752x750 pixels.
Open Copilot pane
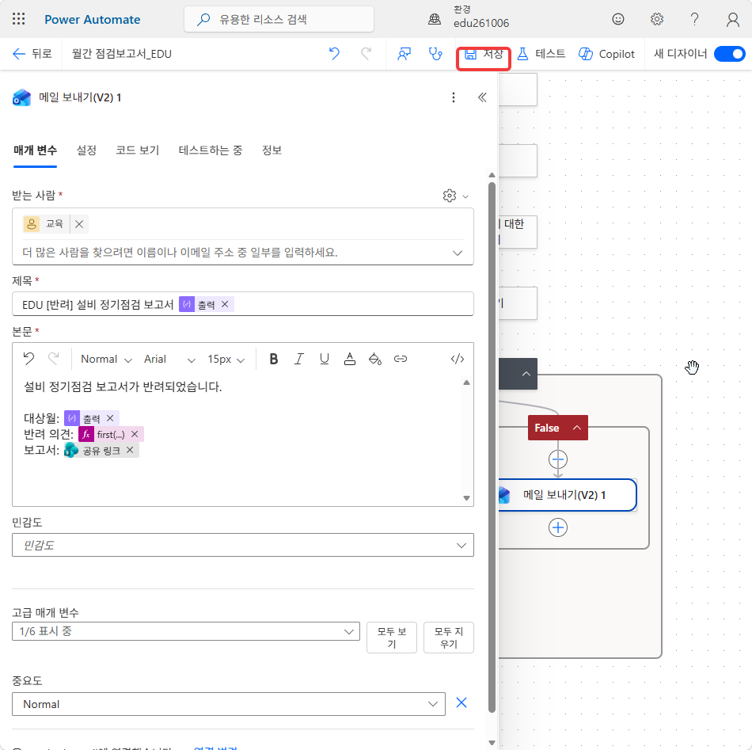pyautogui.click(x=606, y=54)
